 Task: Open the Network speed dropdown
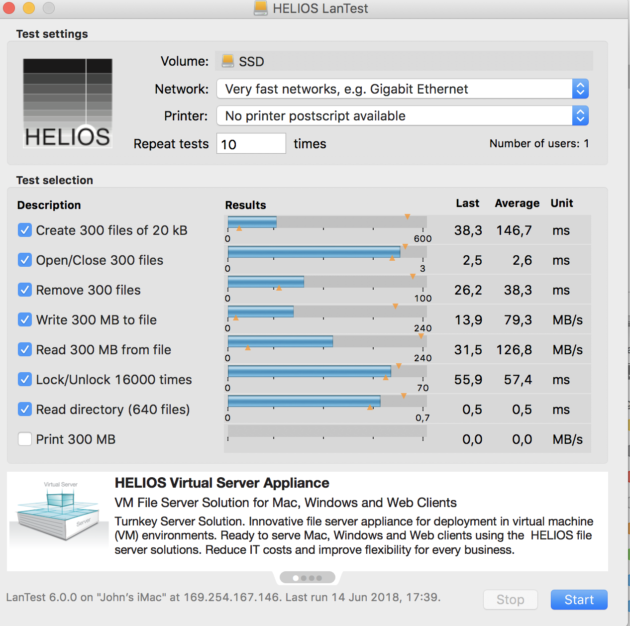tap(403, 89)
